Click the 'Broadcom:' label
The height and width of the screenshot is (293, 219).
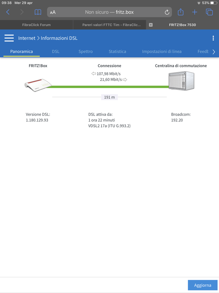point(181,114)
